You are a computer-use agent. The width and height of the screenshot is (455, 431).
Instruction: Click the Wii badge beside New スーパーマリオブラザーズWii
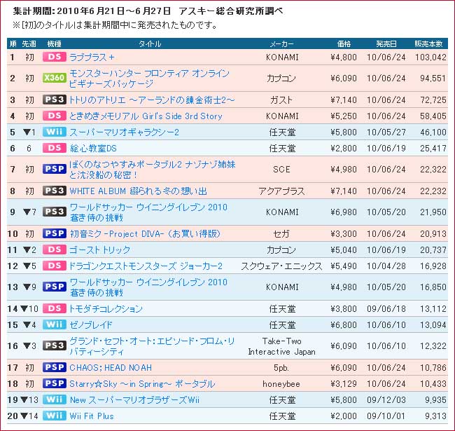55,399
